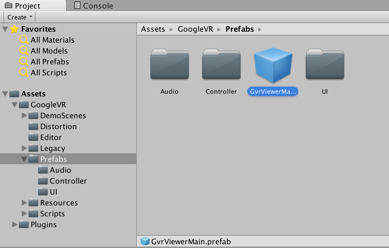Select Distortion text in folder tree
This screenshot has height=248, width=389.
[59, 126]
